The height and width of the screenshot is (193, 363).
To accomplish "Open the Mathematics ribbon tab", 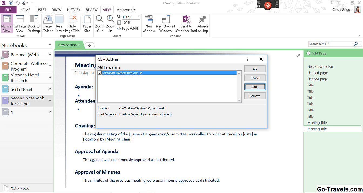I will tap(126, 10).
